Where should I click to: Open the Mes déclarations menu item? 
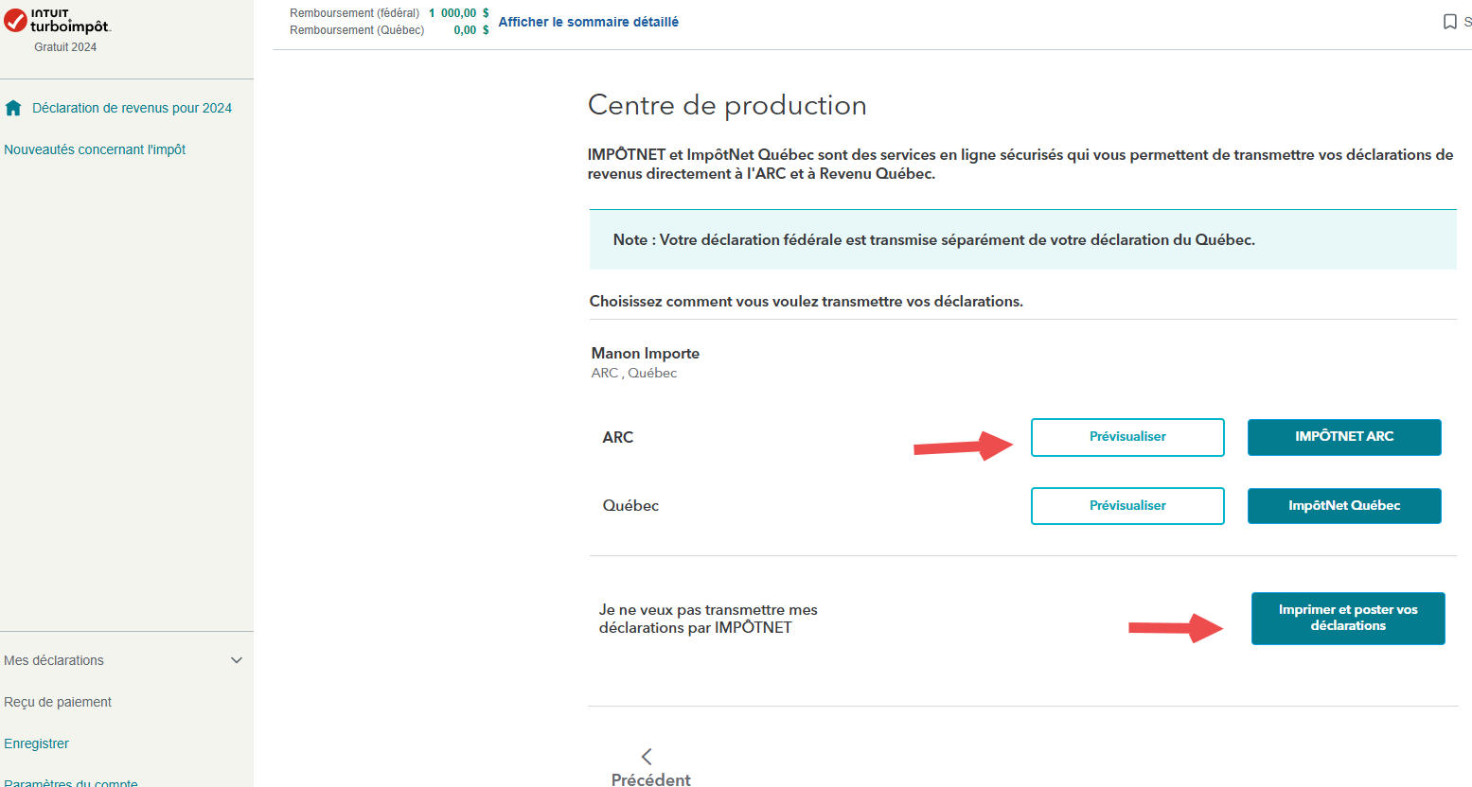click(x=54, y=660)
